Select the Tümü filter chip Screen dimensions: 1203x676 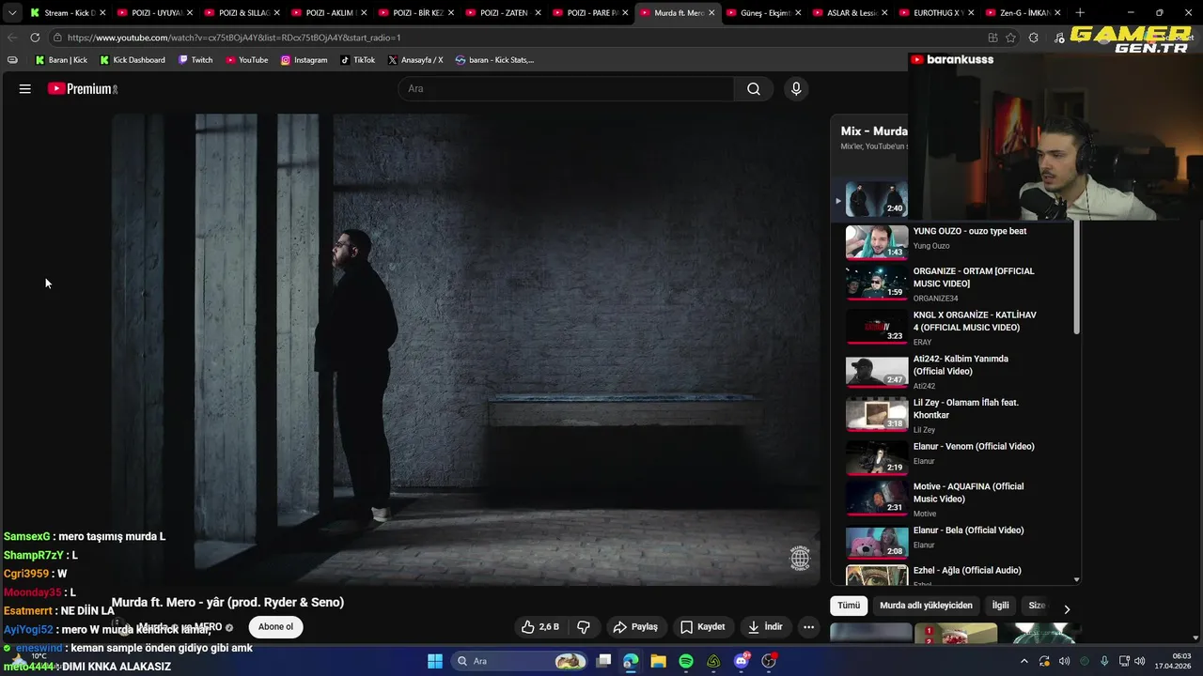point(849,606)
